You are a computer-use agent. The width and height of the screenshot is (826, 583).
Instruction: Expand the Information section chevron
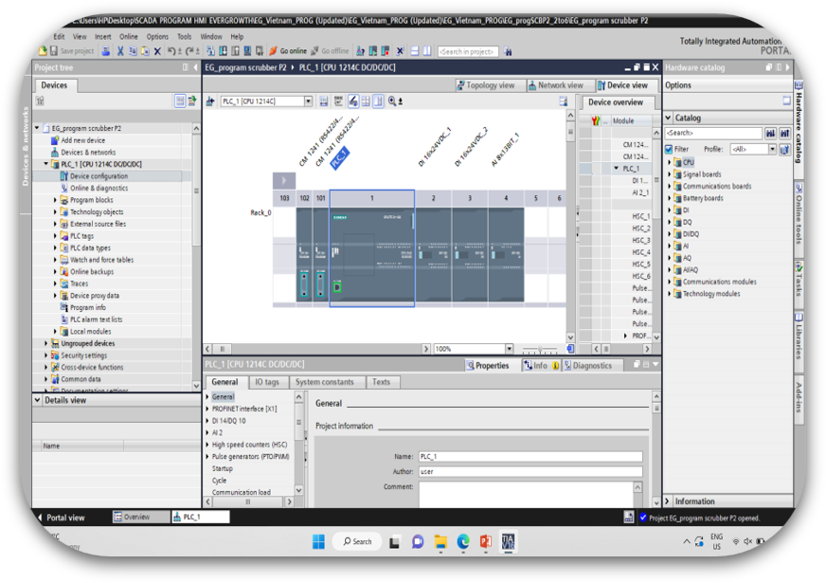[668, 501]
